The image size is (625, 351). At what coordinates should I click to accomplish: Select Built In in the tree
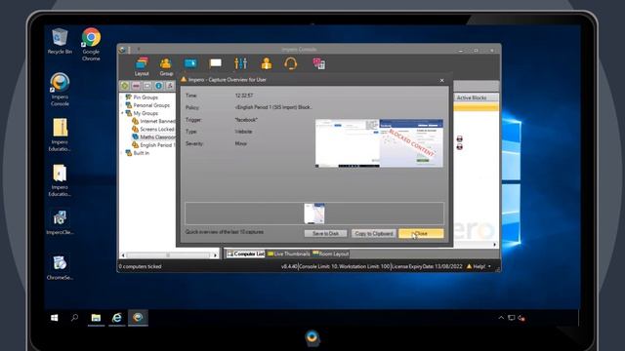[141, 153]
